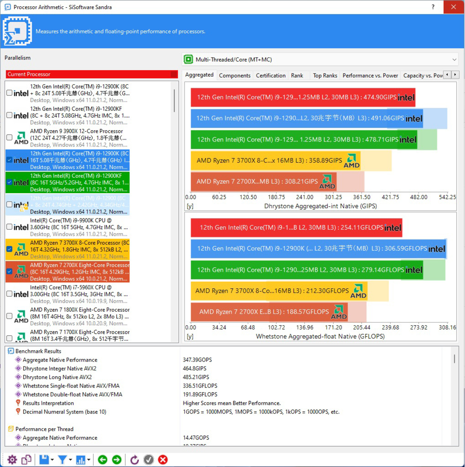Image resolution: width=465 pixels, height=467 pixels.
Task: Uncheck the AMD Ryzen 7 2700X entry
Action: coord(9,271)
